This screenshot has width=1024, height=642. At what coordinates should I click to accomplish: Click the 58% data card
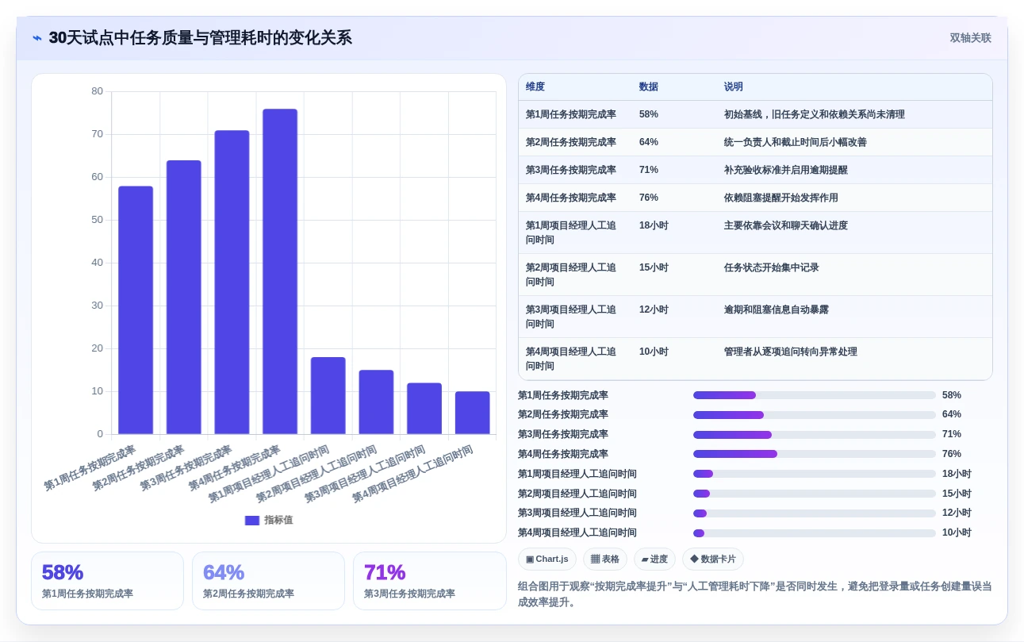point(107,581)
